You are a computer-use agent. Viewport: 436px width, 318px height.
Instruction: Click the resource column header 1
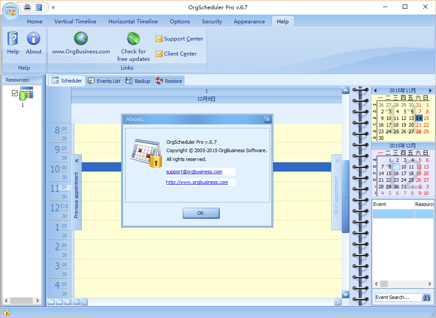[x=207, y=91]
